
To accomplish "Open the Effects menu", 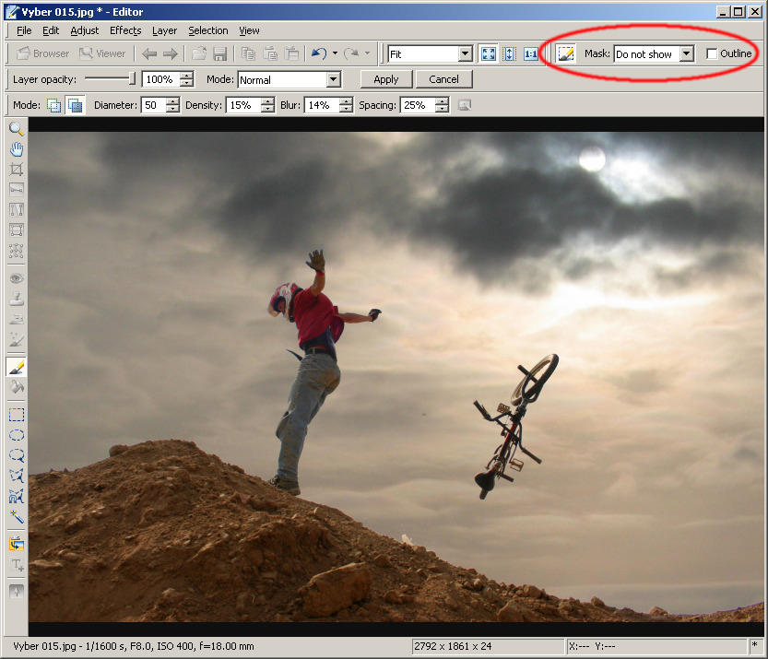I will click(x=125, y=30).
